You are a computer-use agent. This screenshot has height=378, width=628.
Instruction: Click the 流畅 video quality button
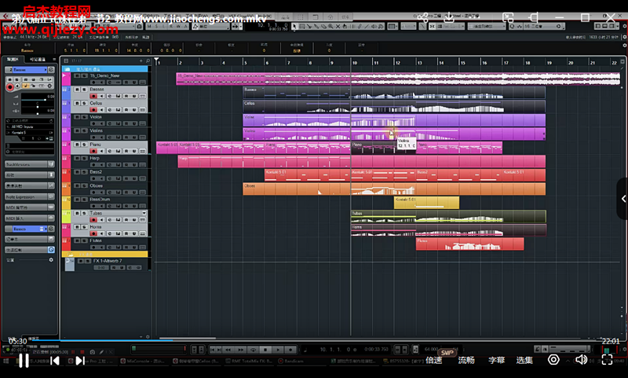[x=466, y=361]
